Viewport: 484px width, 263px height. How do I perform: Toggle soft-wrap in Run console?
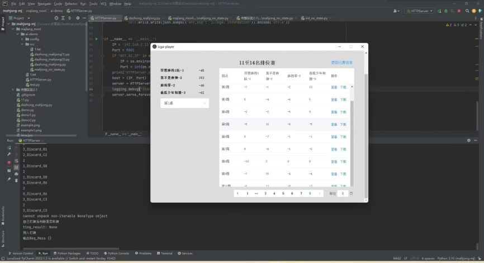(x=16, y=161)
